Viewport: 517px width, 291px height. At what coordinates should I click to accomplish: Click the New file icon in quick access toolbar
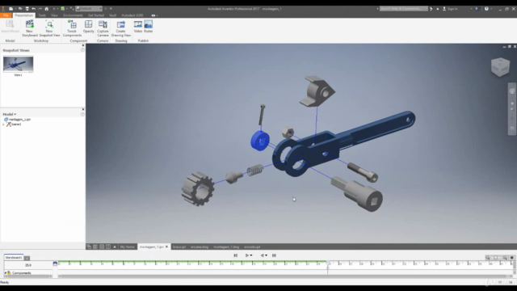[11, 9]
